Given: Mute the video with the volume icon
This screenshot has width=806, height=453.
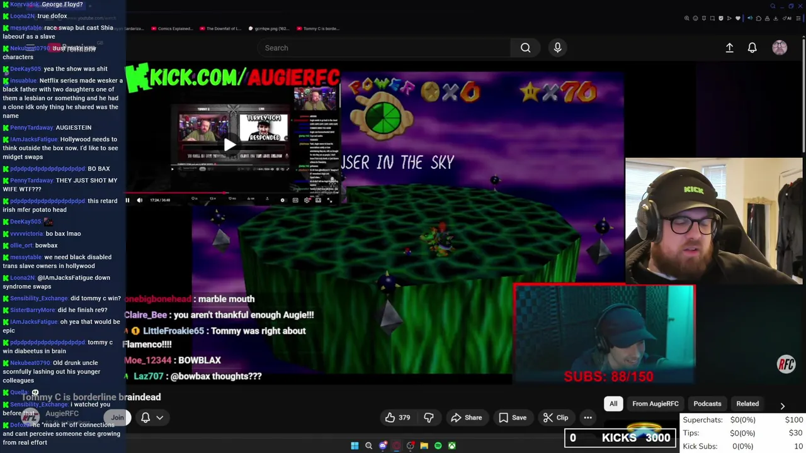Looking at the screenshot, I should tap(140, 200).
